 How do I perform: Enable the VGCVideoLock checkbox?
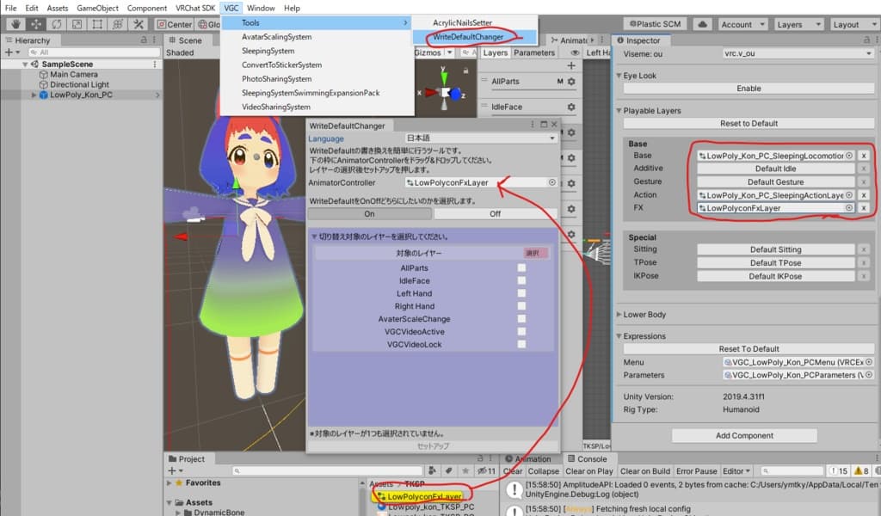pyautogui.click(x=521, y=344)
